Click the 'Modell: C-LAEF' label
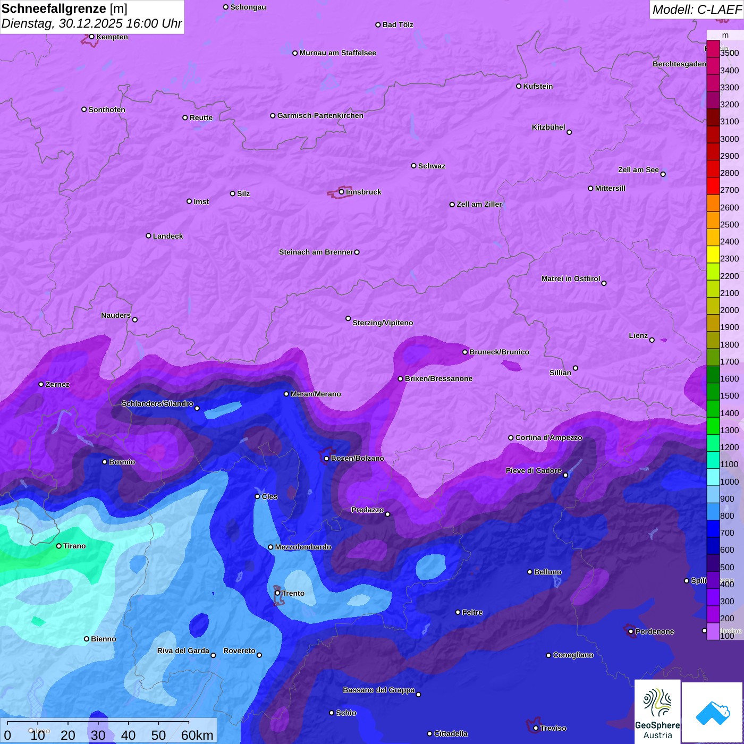Screen dimensions: 744x744 click(697, 10)
